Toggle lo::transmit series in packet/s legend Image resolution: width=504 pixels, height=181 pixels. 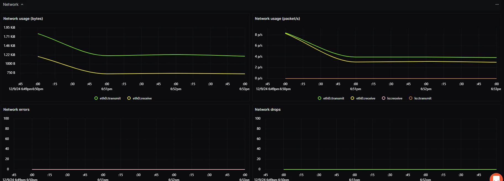(x=420, y=98)
